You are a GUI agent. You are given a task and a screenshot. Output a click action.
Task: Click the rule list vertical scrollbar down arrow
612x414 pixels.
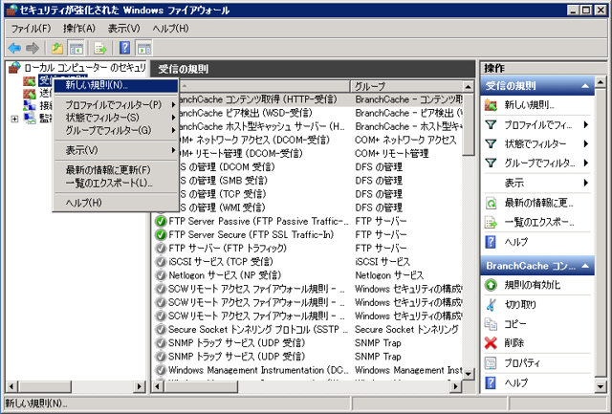point(469,374)
